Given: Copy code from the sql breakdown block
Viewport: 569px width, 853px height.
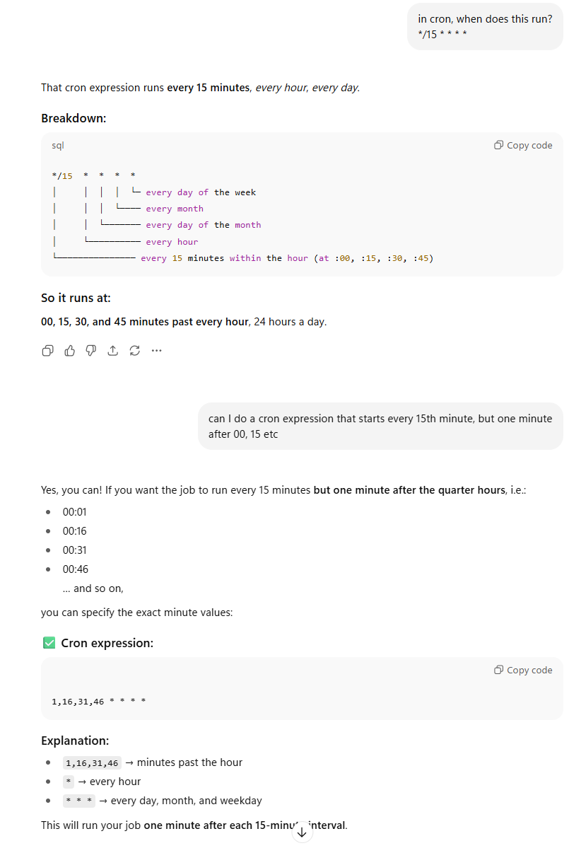Looking at the screenshot, I should (x=523, y=145).
